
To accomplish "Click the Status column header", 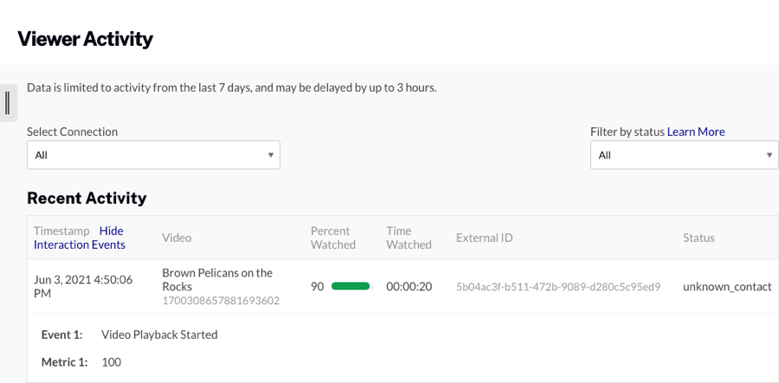I will 699,238.
